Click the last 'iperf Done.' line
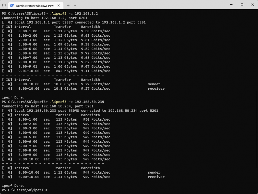The width and height of the screenshot is (258, 194). 13,186
